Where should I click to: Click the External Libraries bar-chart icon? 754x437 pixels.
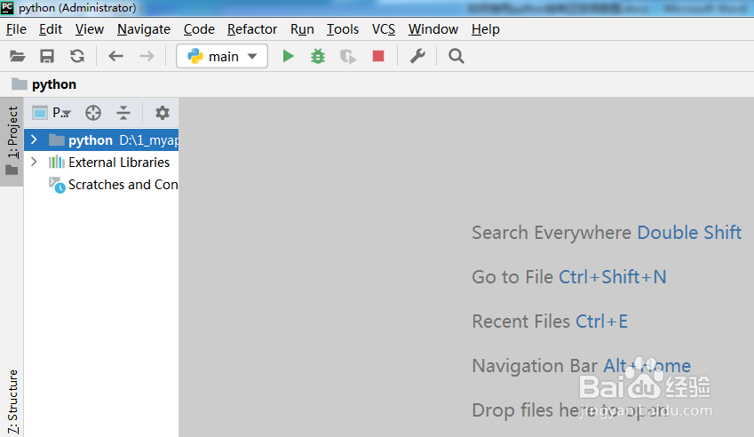click(56, 162)
